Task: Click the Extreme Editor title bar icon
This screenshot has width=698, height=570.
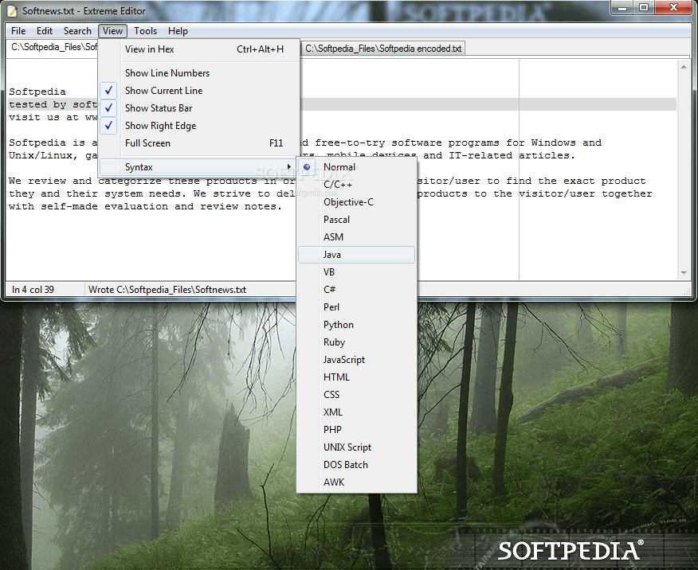Action: coord(13,10)
